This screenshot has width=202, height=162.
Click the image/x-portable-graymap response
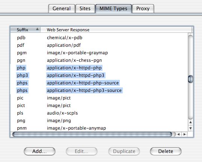pos(77,53)
